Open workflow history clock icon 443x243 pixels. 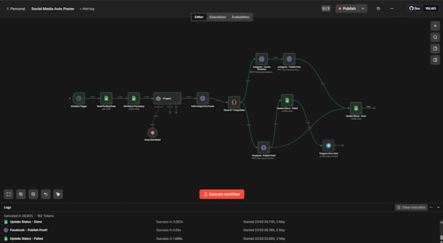pyautogui.click(x=379, y=8)
